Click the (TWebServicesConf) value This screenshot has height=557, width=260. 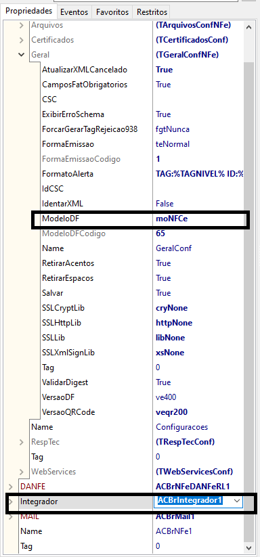click(194, 472)
